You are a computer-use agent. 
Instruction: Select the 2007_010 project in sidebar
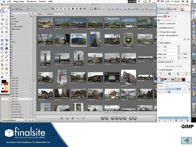tap(15, 99)
